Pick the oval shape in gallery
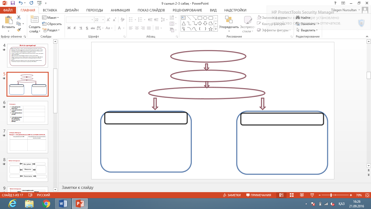Image resolution: width=371 pixels, height=209 pixels. [x=205, y=18]
